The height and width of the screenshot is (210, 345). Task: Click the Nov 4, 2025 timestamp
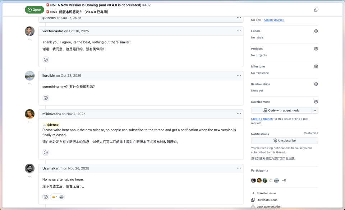coord(76,114)
